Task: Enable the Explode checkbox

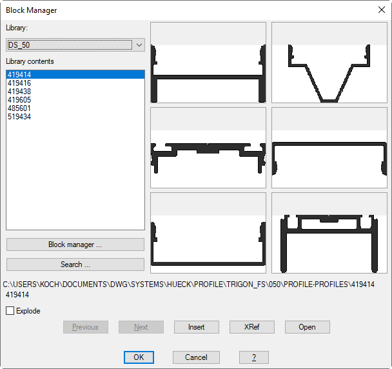Action: coord(10,311)
